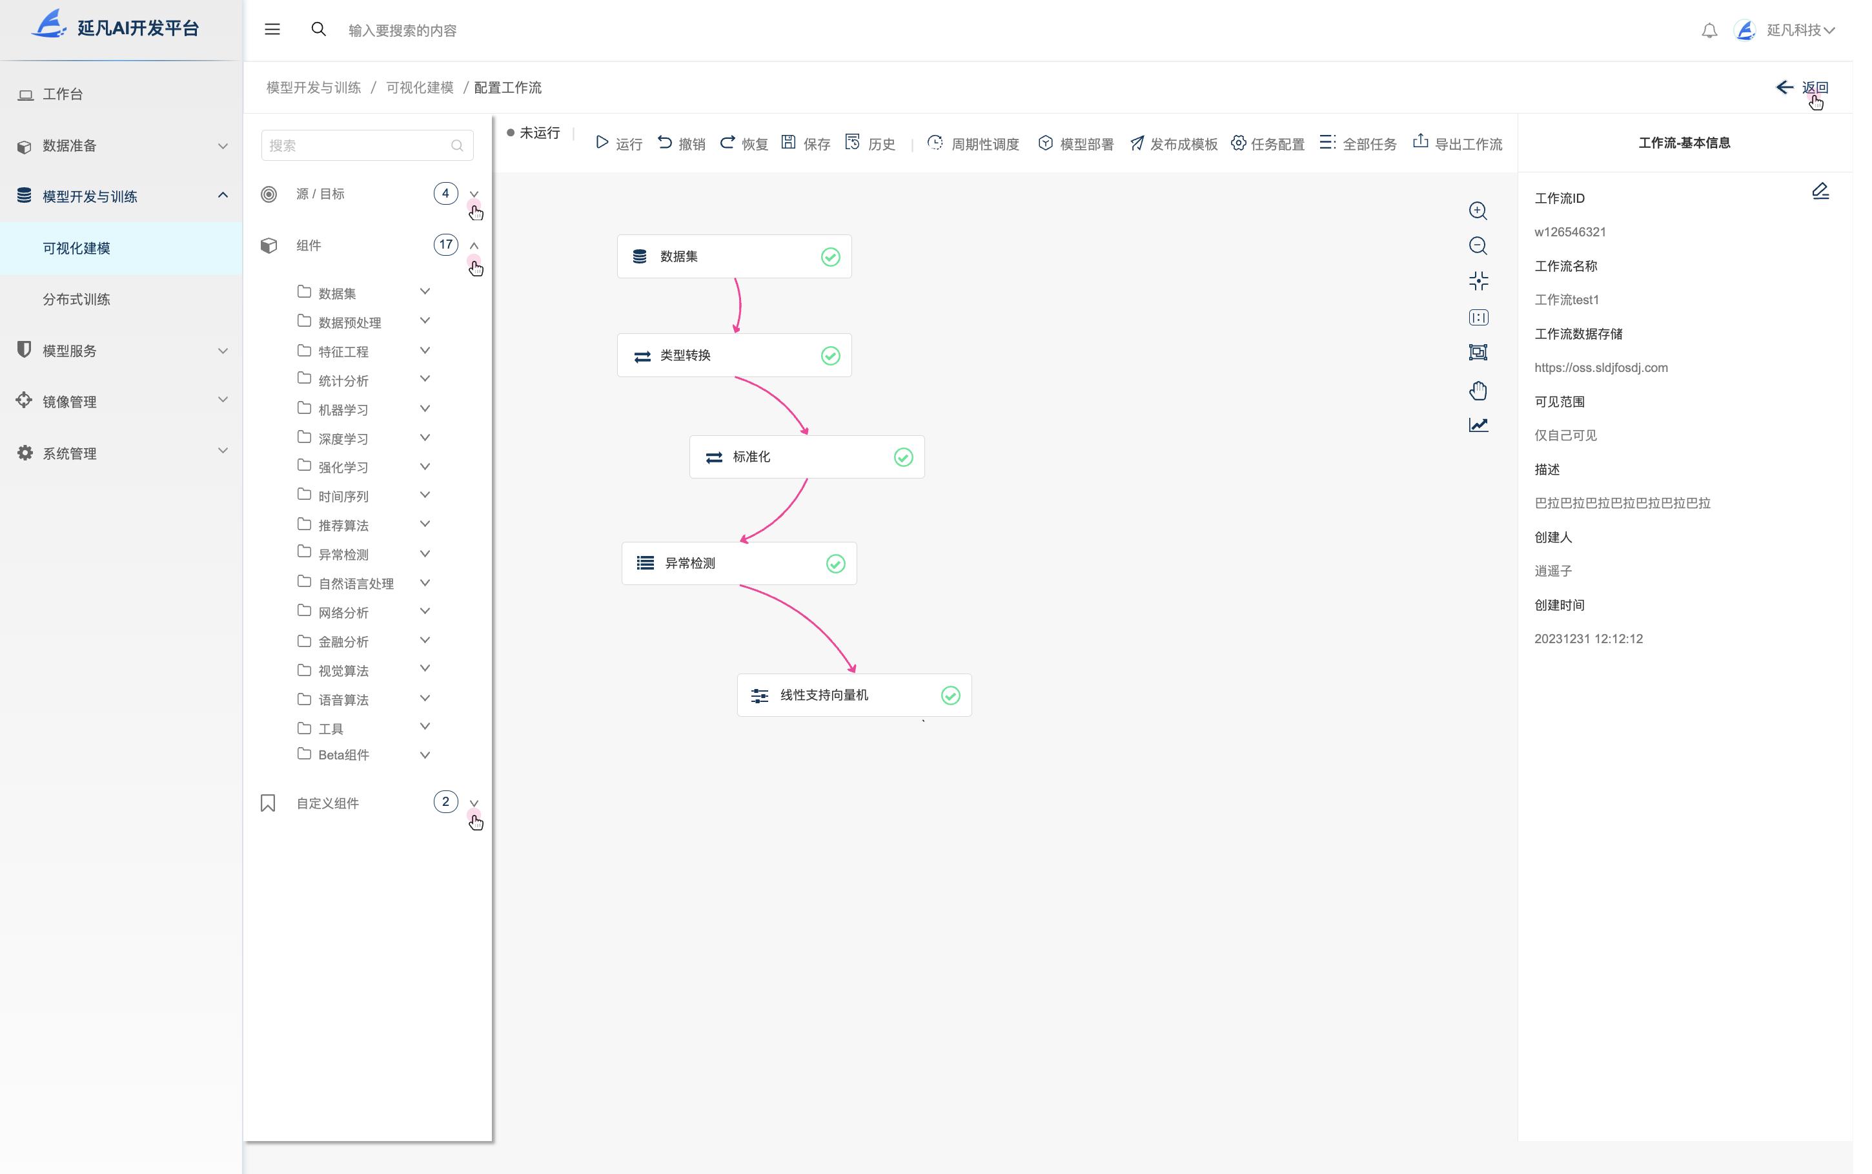Select the hand pan tool icon
This screenshot has height=1174, width=1872.
tap(1478, 391)
